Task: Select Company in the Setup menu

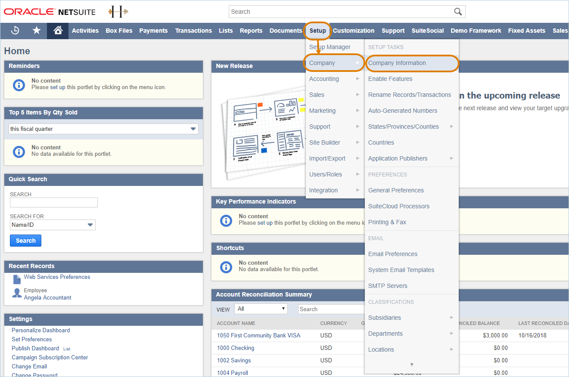Action: 335,63
